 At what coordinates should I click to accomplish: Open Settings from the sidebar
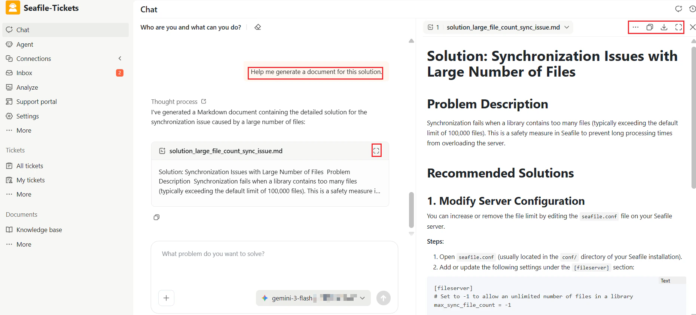click(65, 116)
